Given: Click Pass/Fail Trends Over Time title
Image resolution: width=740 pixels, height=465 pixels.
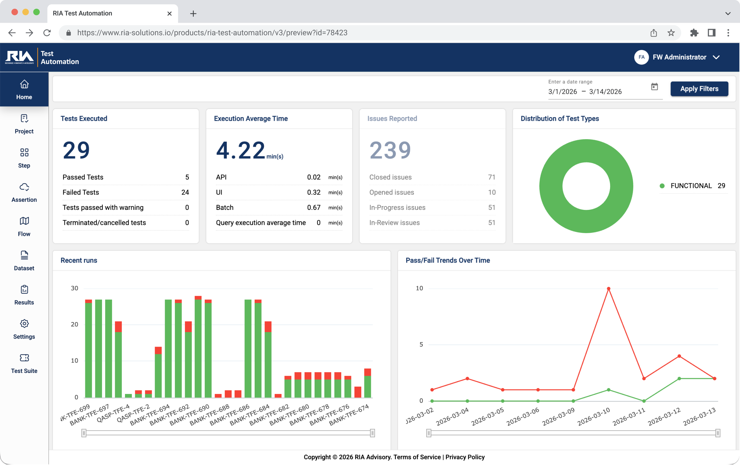Looking at the screenshot, I should tap(448, 261).
